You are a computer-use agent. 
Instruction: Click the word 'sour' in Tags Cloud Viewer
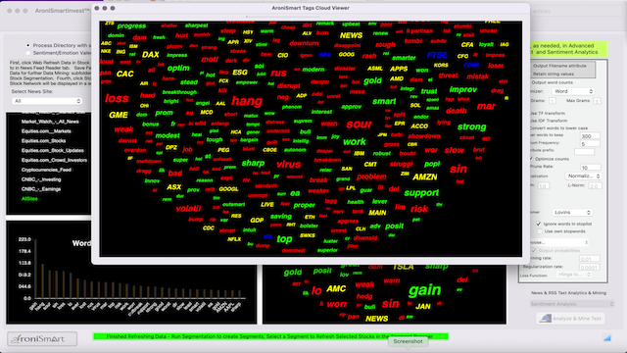[x=360, y=125]
